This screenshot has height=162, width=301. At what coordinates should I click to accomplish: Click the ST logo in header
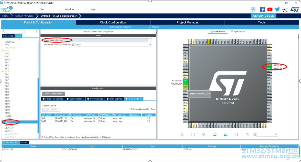click(x=295, y=9)
